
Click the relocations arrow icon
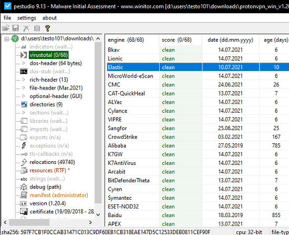pos(24,162)
